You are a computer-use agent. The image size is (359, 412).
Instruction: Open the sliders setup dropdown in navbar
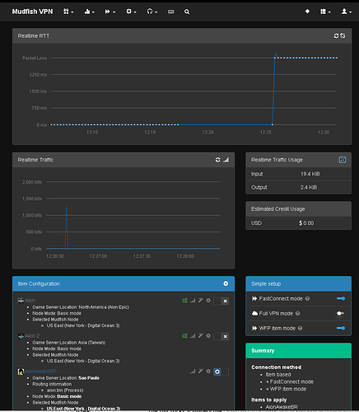[x=68, y=12]
